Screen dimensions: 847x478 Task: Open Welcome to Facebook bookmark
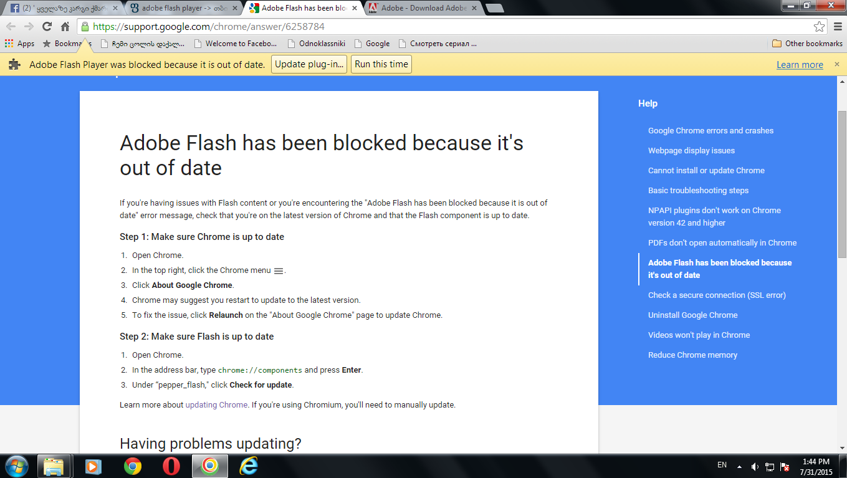coord(236,44)
